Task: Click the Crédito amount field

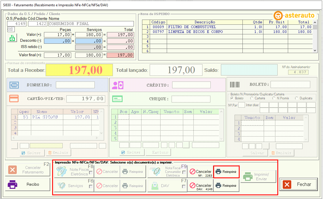Action: (191, 85)
